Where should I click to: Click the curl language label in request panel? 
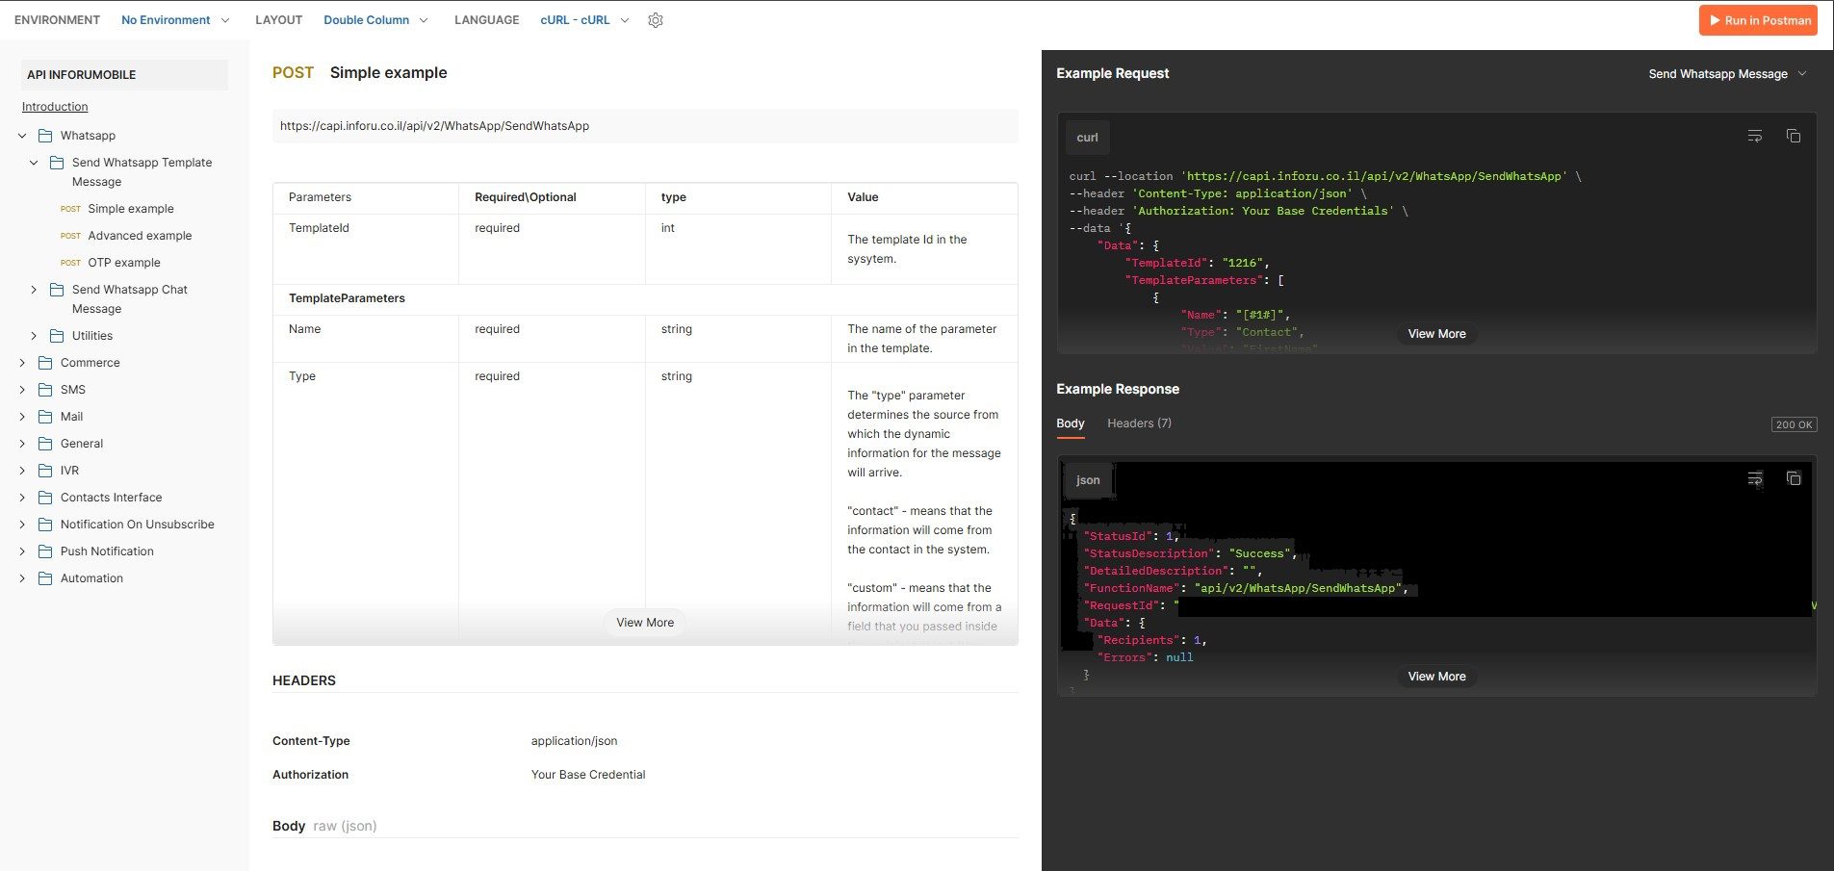coord(1087,138)
